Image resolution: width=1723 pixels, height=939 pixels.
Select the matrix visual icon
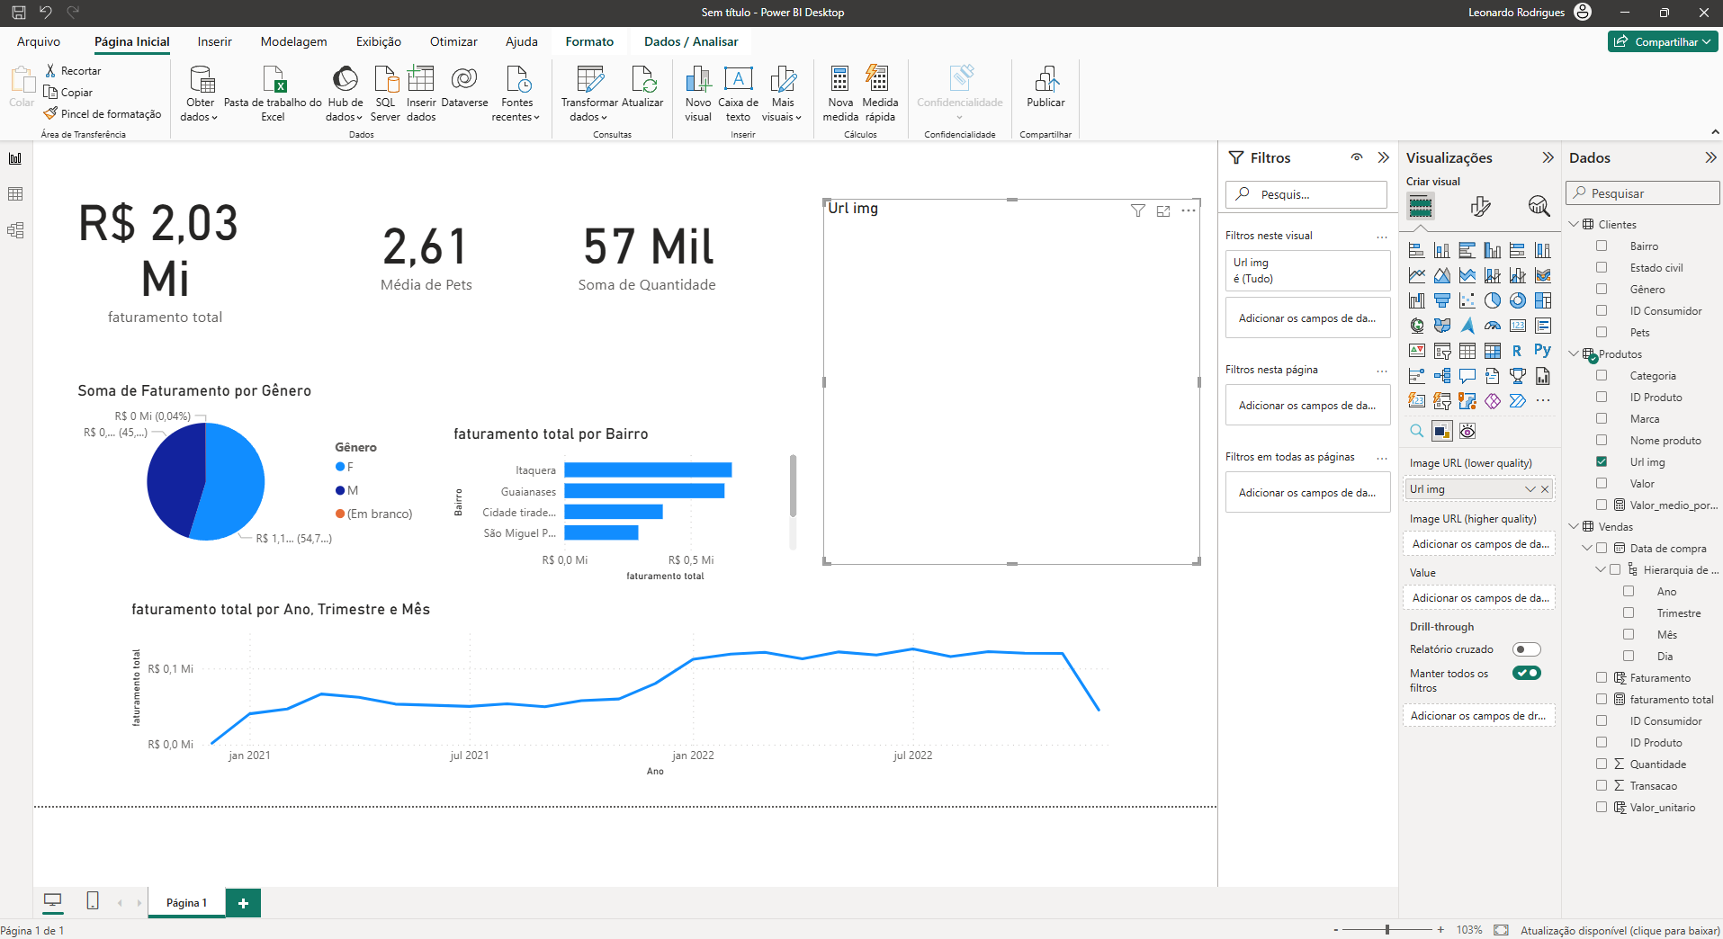[1493, 351]
